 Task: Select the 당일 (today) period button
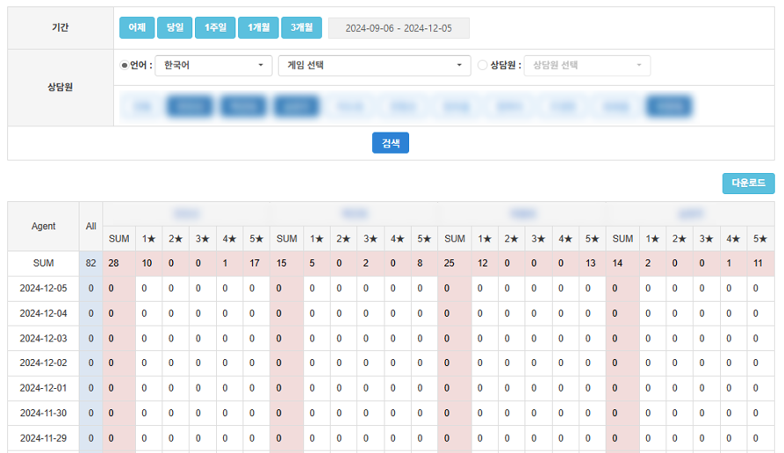click(x=175, y=28)
